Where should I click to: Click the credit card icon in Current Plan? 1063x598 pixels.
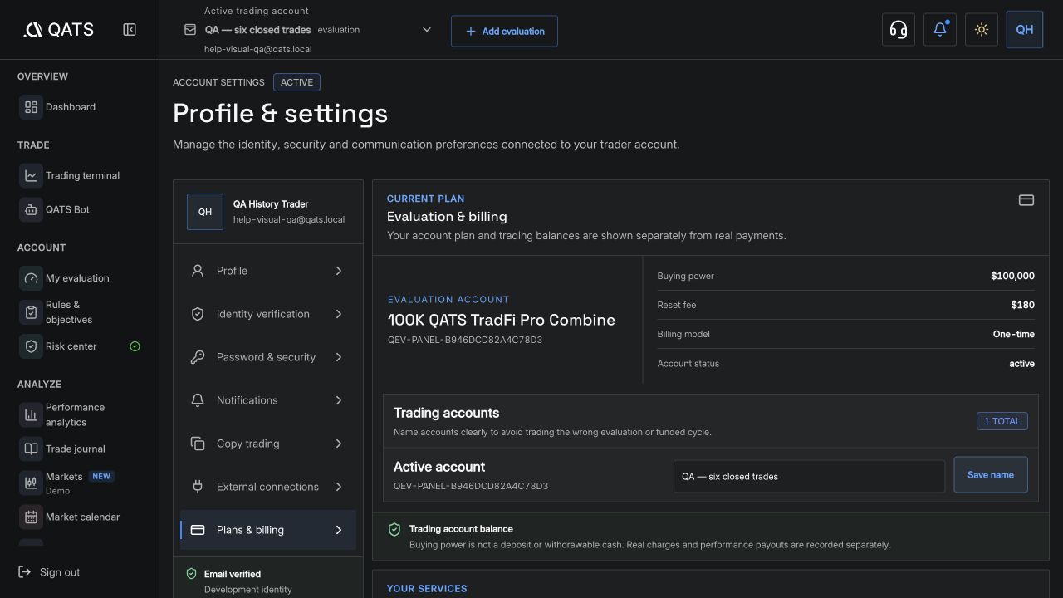click(x=1026, y=200)
